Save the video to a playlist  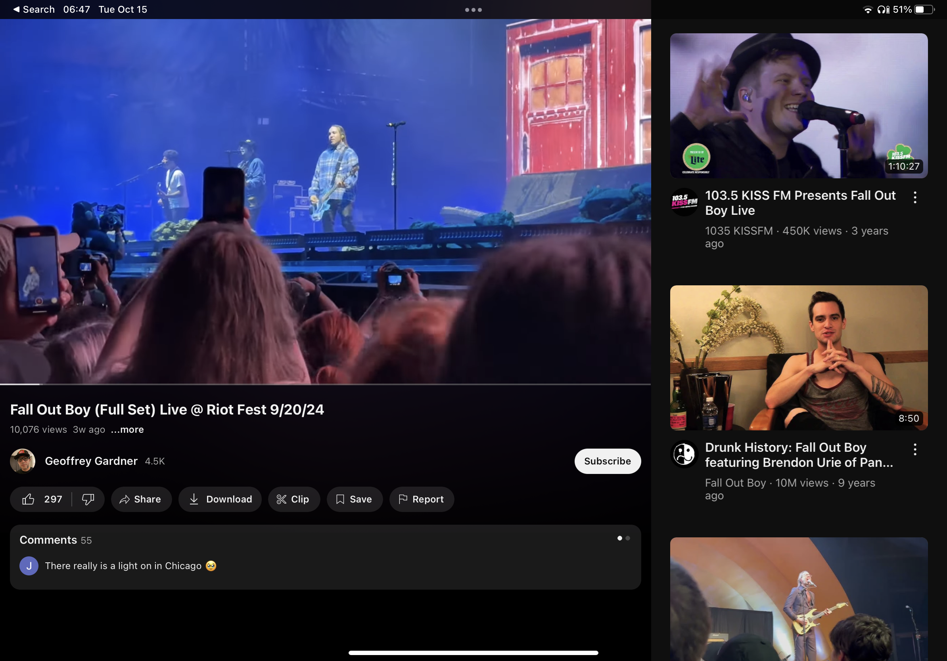coord(355,499)
